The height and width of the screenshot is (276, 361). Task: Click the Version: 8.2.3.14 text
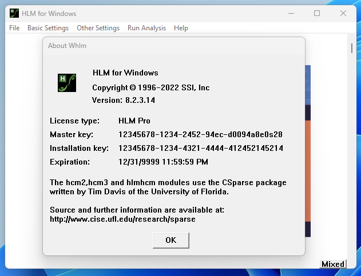(124, 100)
